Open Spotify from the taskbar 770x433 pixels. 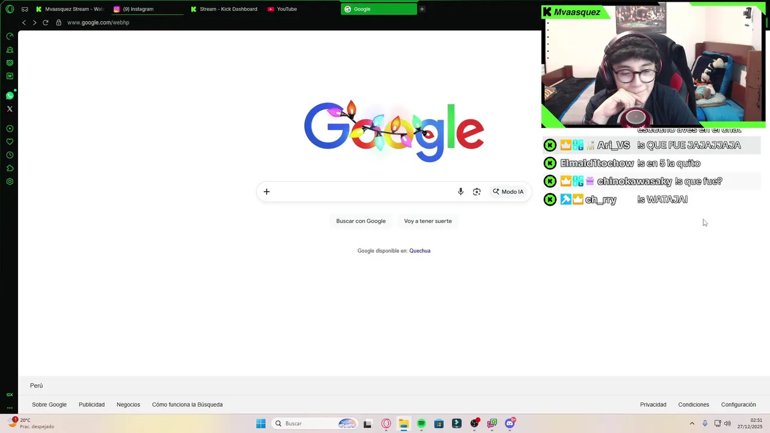[x=421, y=423]
